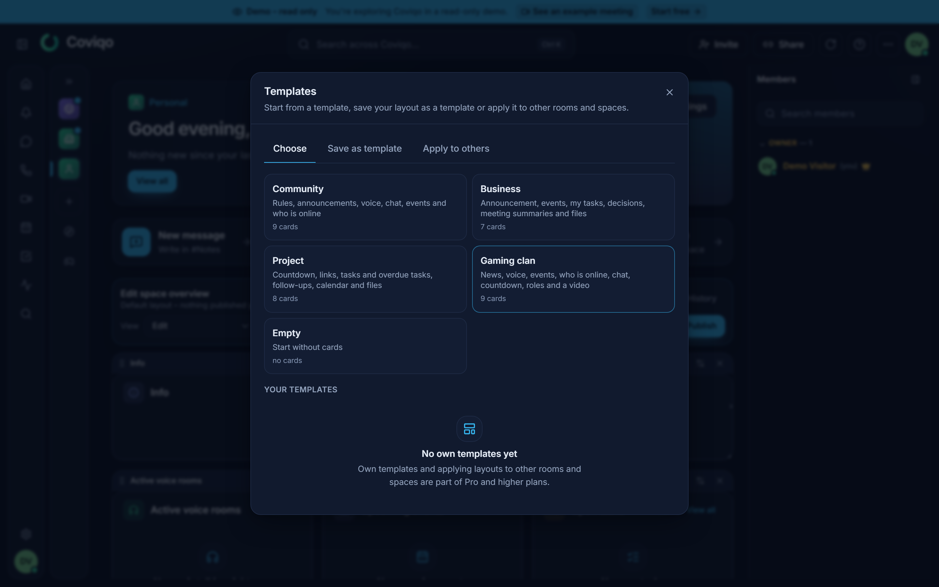Click the user avatar in the top-right corner
Image resolution: width=939 pixels, height=587 pixels.
(x=917, y=44)
